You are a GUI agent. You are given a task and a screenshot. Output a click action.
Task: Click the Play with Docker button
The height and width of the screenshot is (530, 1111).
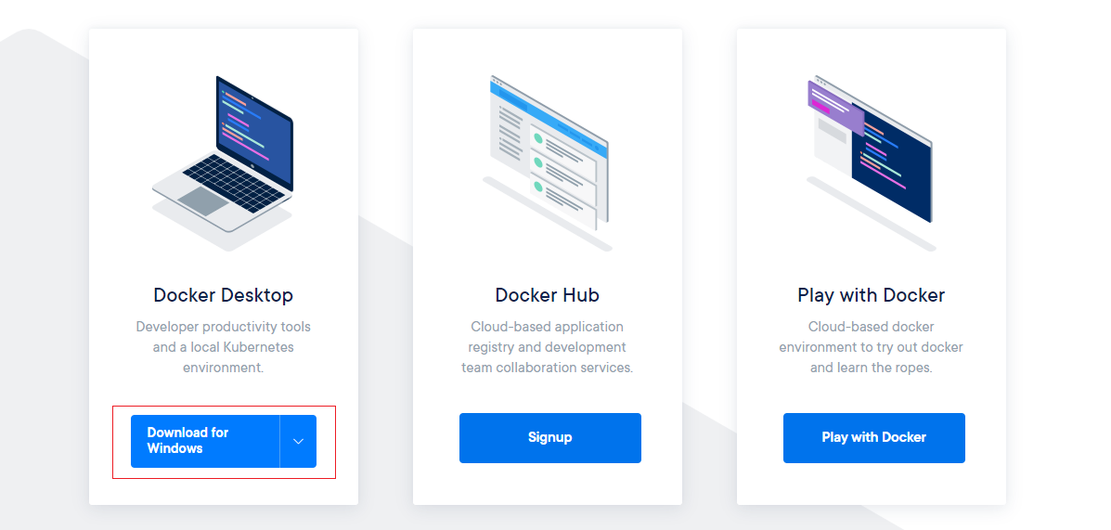pos(873,438)
